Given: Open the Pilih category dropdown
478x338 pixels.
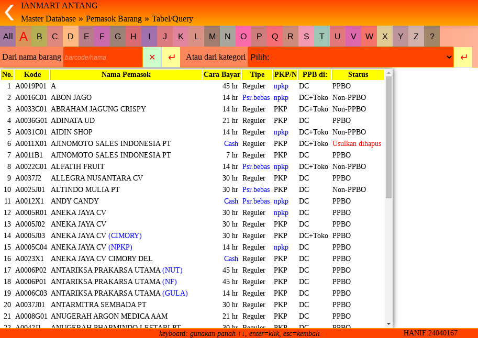Looking at the screenshot, I should point(350,57).
